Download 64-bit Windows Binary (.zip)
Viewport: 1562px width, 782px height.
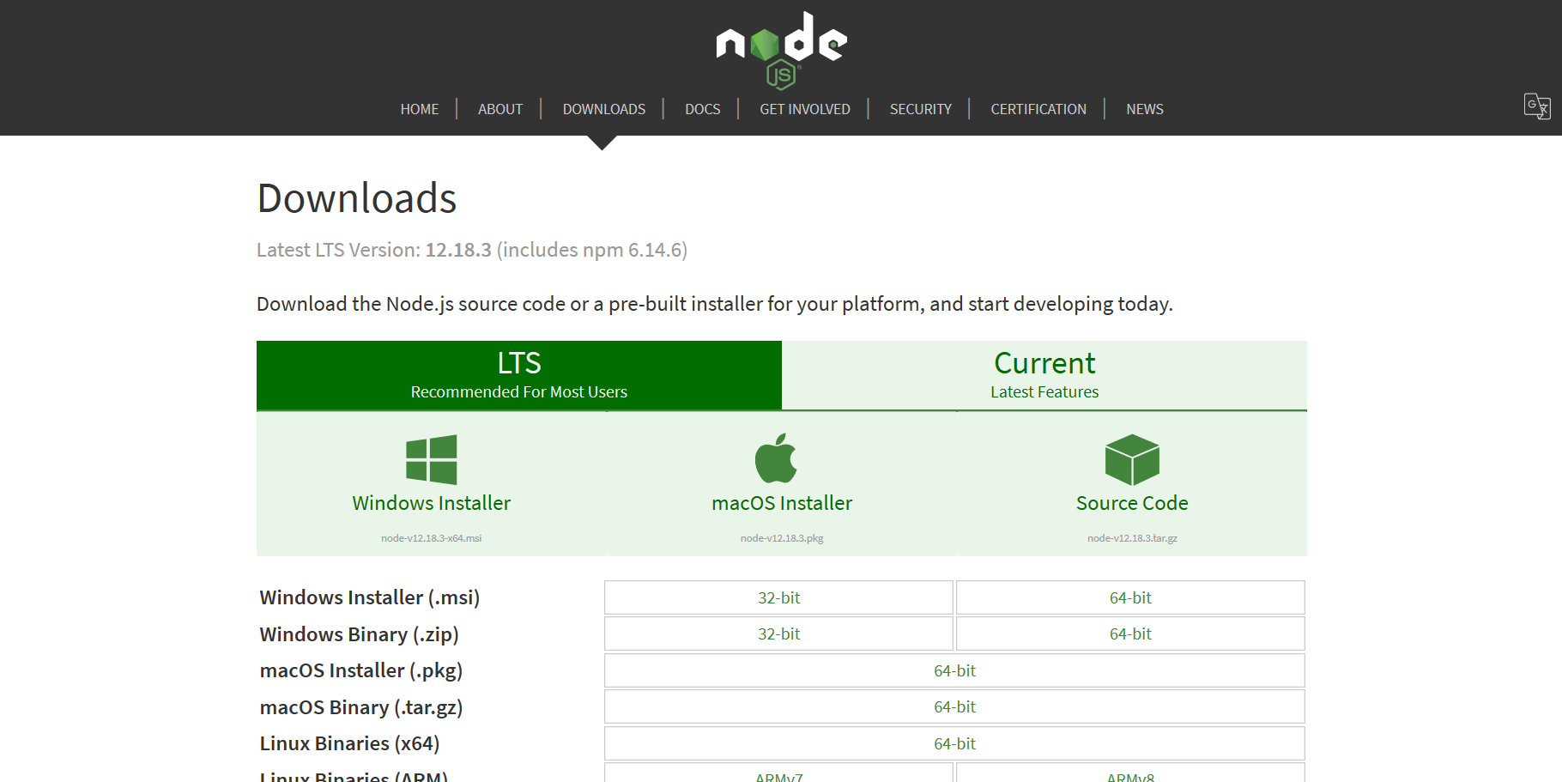point(1130,633)
